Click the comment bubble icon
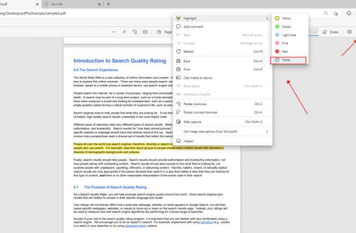Viewport: 356px width, 233px height. 178,26
